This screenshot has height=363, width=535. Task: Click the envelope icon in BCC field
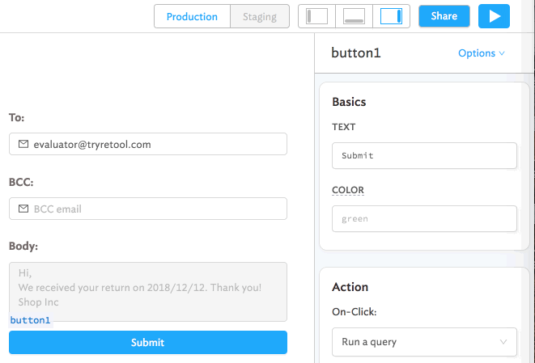tap(23, 209)
